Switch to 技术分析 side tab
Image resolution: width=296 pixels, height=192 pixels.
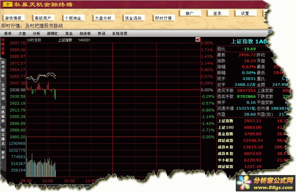point(3,69)
